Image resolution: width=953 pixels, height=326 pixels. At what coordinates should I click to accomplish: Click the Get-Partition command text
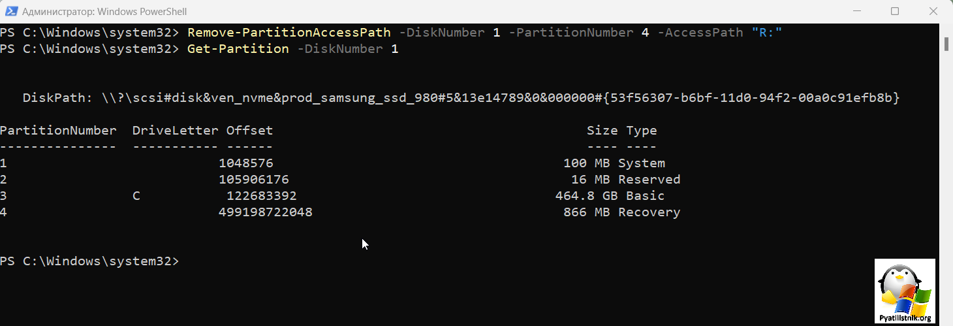coord(238,49)
